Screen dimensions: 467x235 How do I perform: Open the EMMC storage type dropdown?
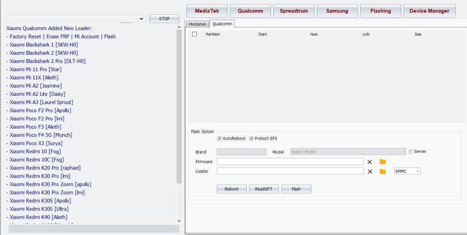pyautogui.click(x=407, y=171)
